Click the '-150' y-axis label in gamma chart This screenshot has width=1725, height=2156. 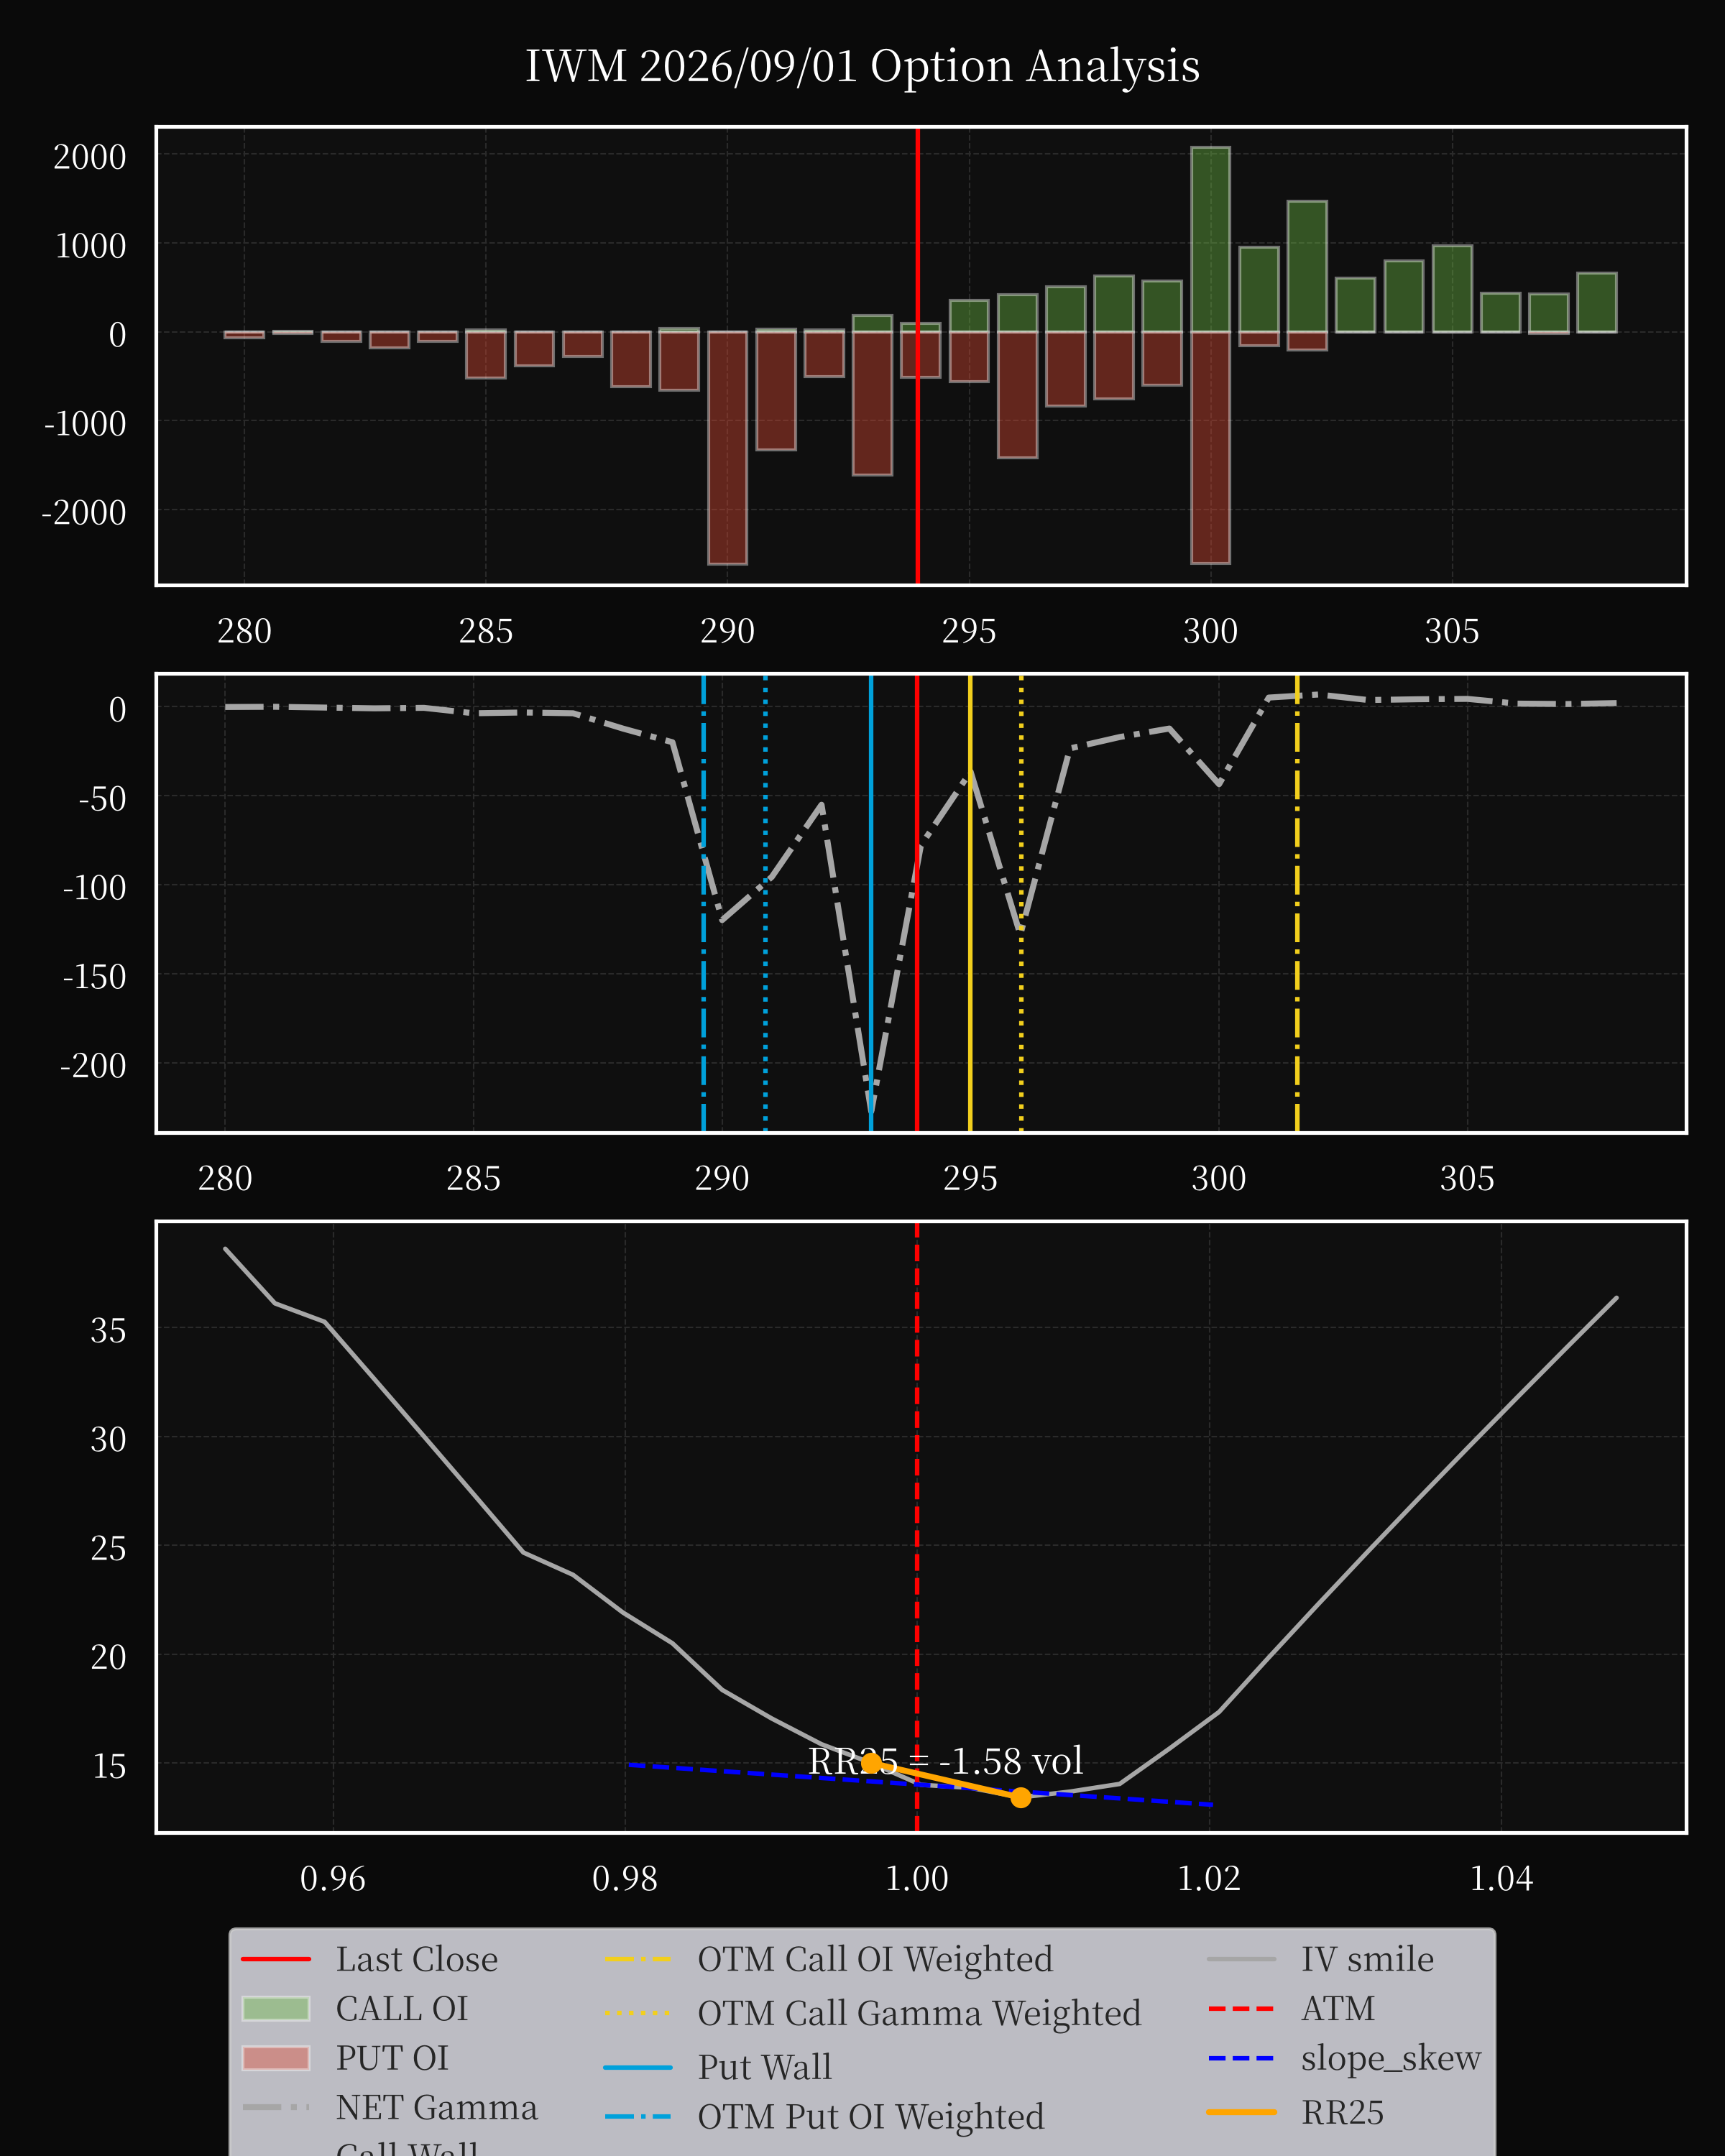point(94,977)
